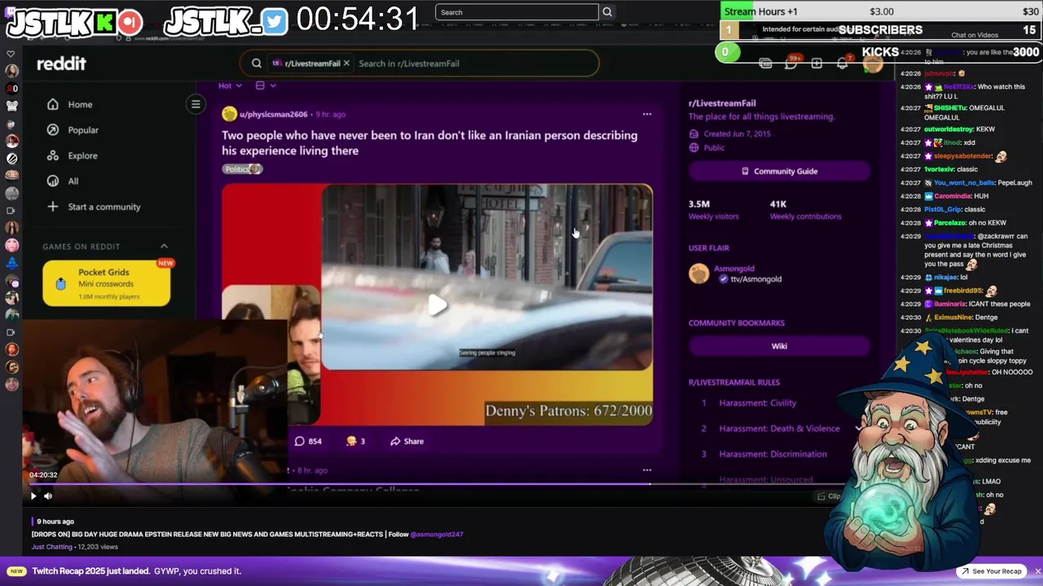
Task: Click the u/physicsman2606 avatar
Action: click(x=229, y=115)
